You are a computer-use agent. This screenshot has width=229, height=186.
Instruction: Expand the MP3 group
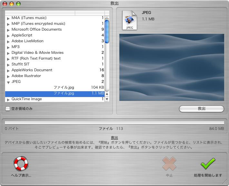coord(8,47)
